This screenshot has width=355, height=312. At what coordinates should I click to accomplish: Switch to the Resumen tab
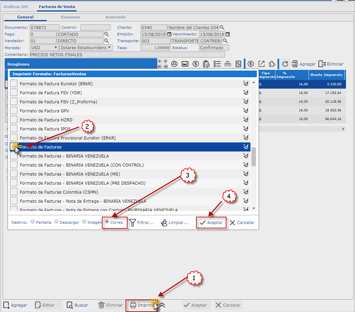tap(70, 17)
